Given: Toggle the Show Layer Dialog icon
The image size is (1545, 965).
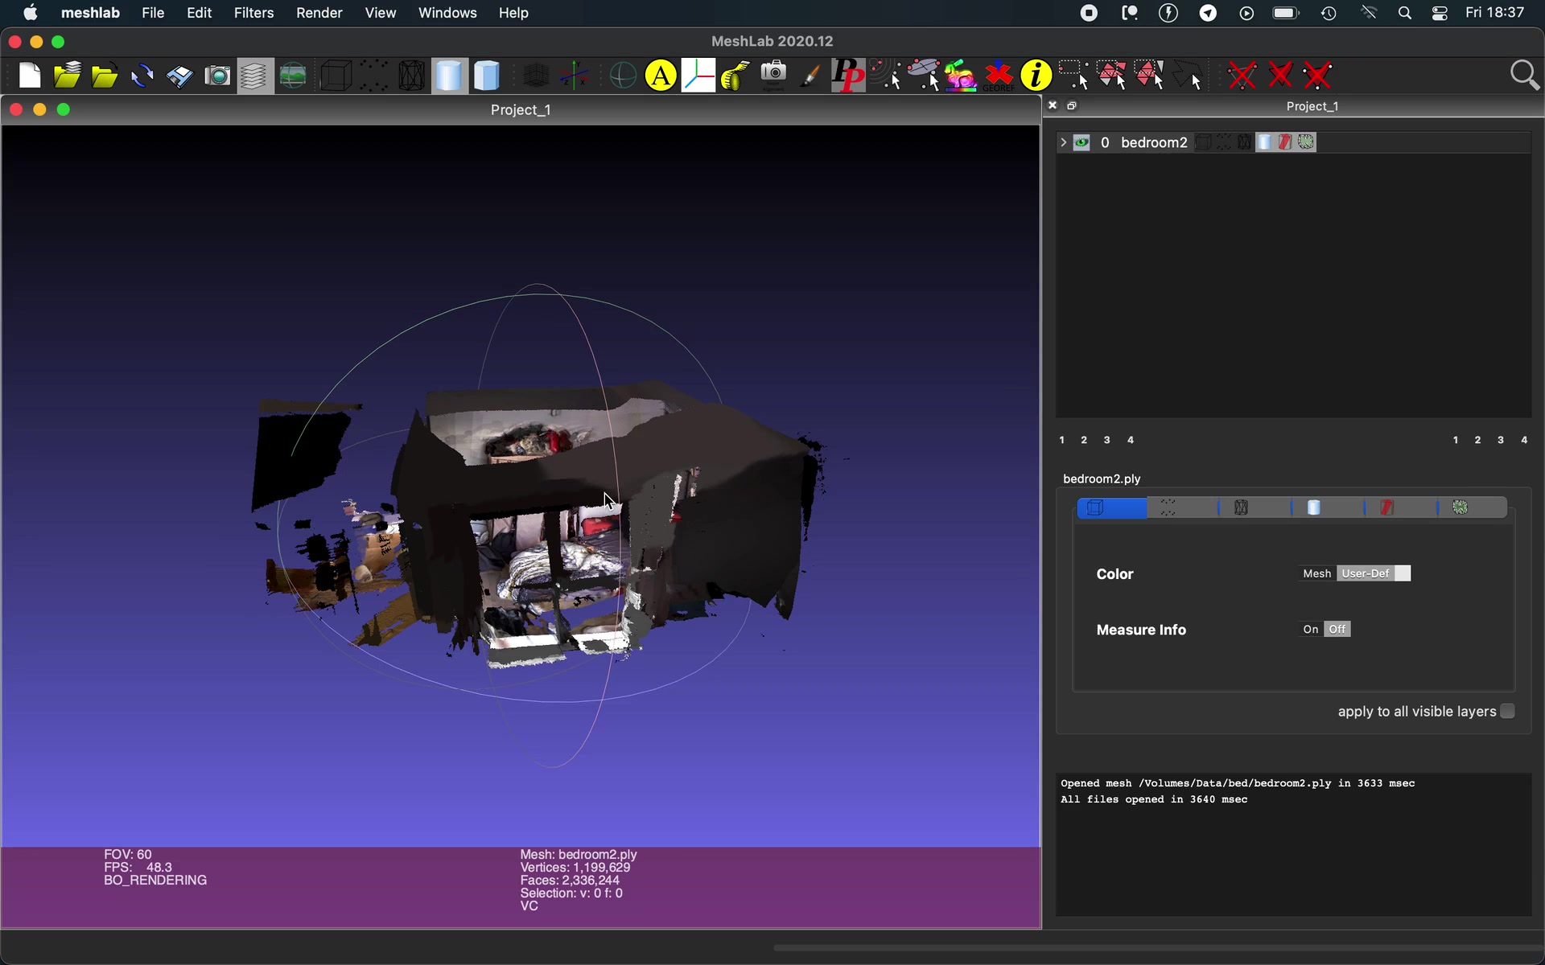Looking at the screenshot, I should [x=255, y=76].
